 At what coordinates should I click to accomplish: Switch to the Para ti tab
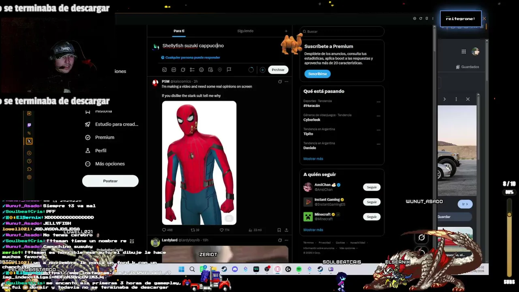179,31
